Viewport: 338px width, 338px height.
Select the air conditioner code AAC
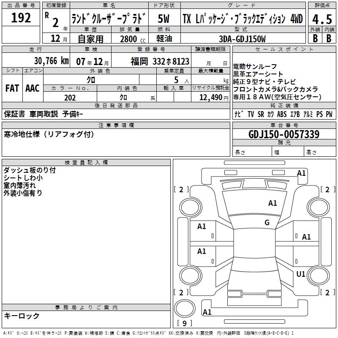coord(33,88)
